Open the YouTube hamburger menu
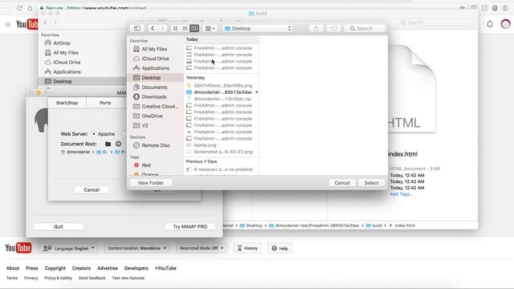 tap(8, 24)
